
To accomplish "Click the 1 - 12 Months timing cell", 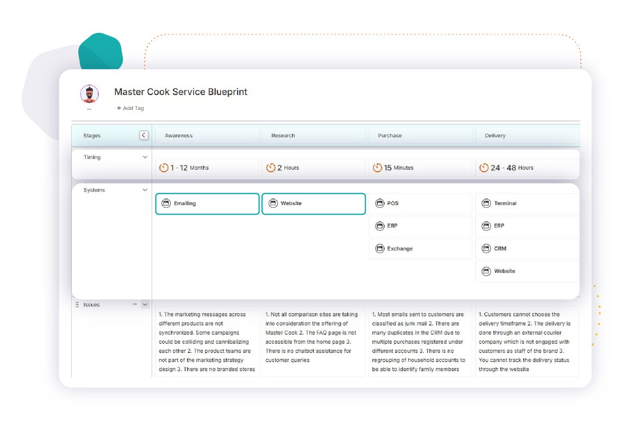I will 207,168.
